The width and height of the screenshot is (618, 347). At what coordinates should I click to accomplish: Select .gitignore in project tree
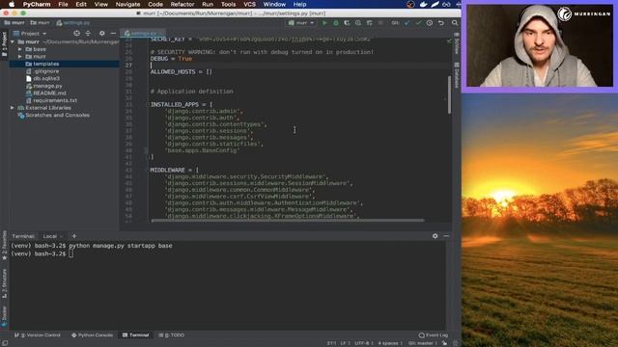pos(46,71)
